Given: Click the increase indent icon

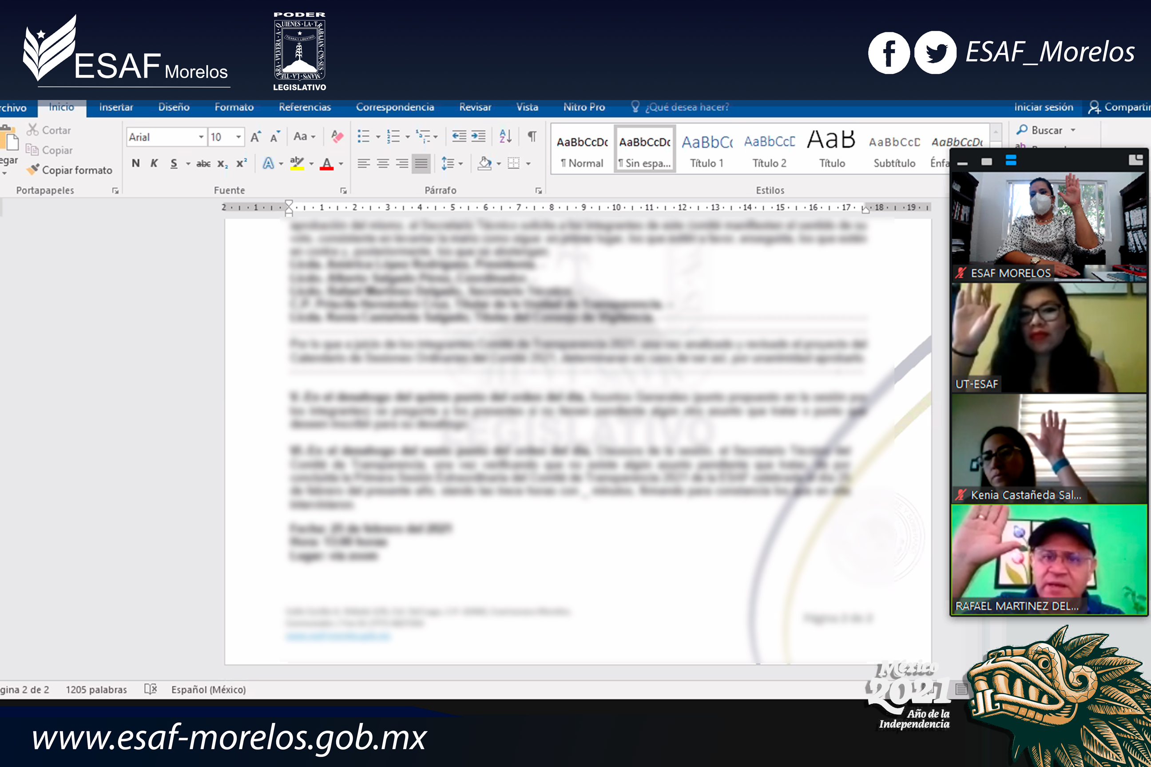Looking at the screenshot, I should point(479,136).
